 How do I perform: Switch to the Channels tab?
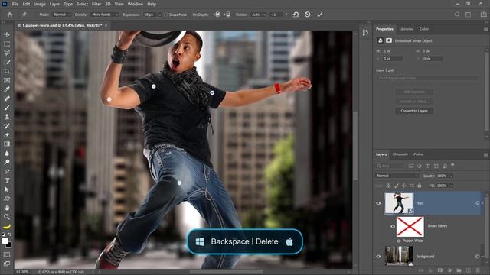400,154
